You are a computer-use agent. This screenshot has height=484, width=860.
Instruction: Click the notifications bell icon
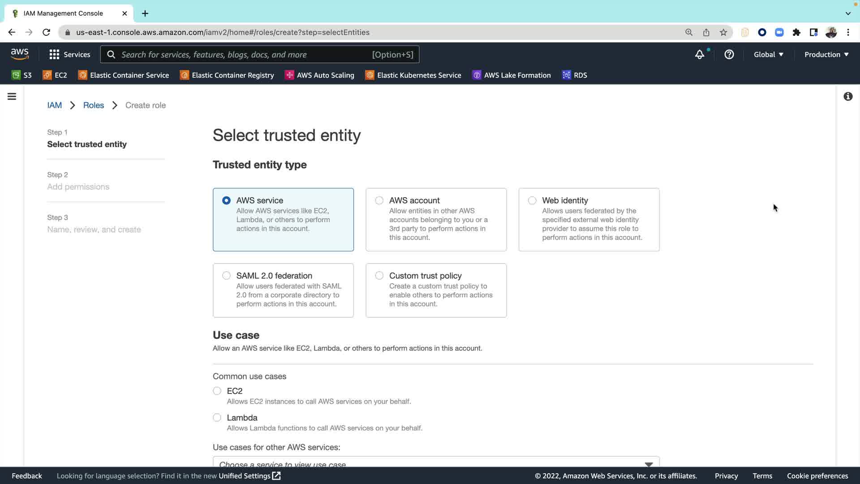tap(699, 54)
